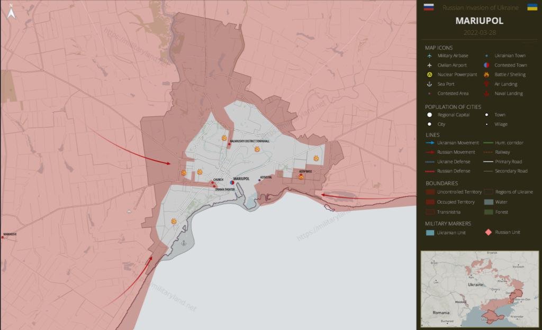
Task: Click the MARIUPOL title heading
Action: [x=479, y=21]
